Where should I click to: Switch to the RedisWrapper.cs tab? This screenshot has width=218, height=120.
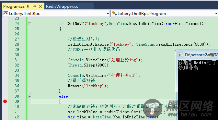pyautogui.click(x=62, y=6)
